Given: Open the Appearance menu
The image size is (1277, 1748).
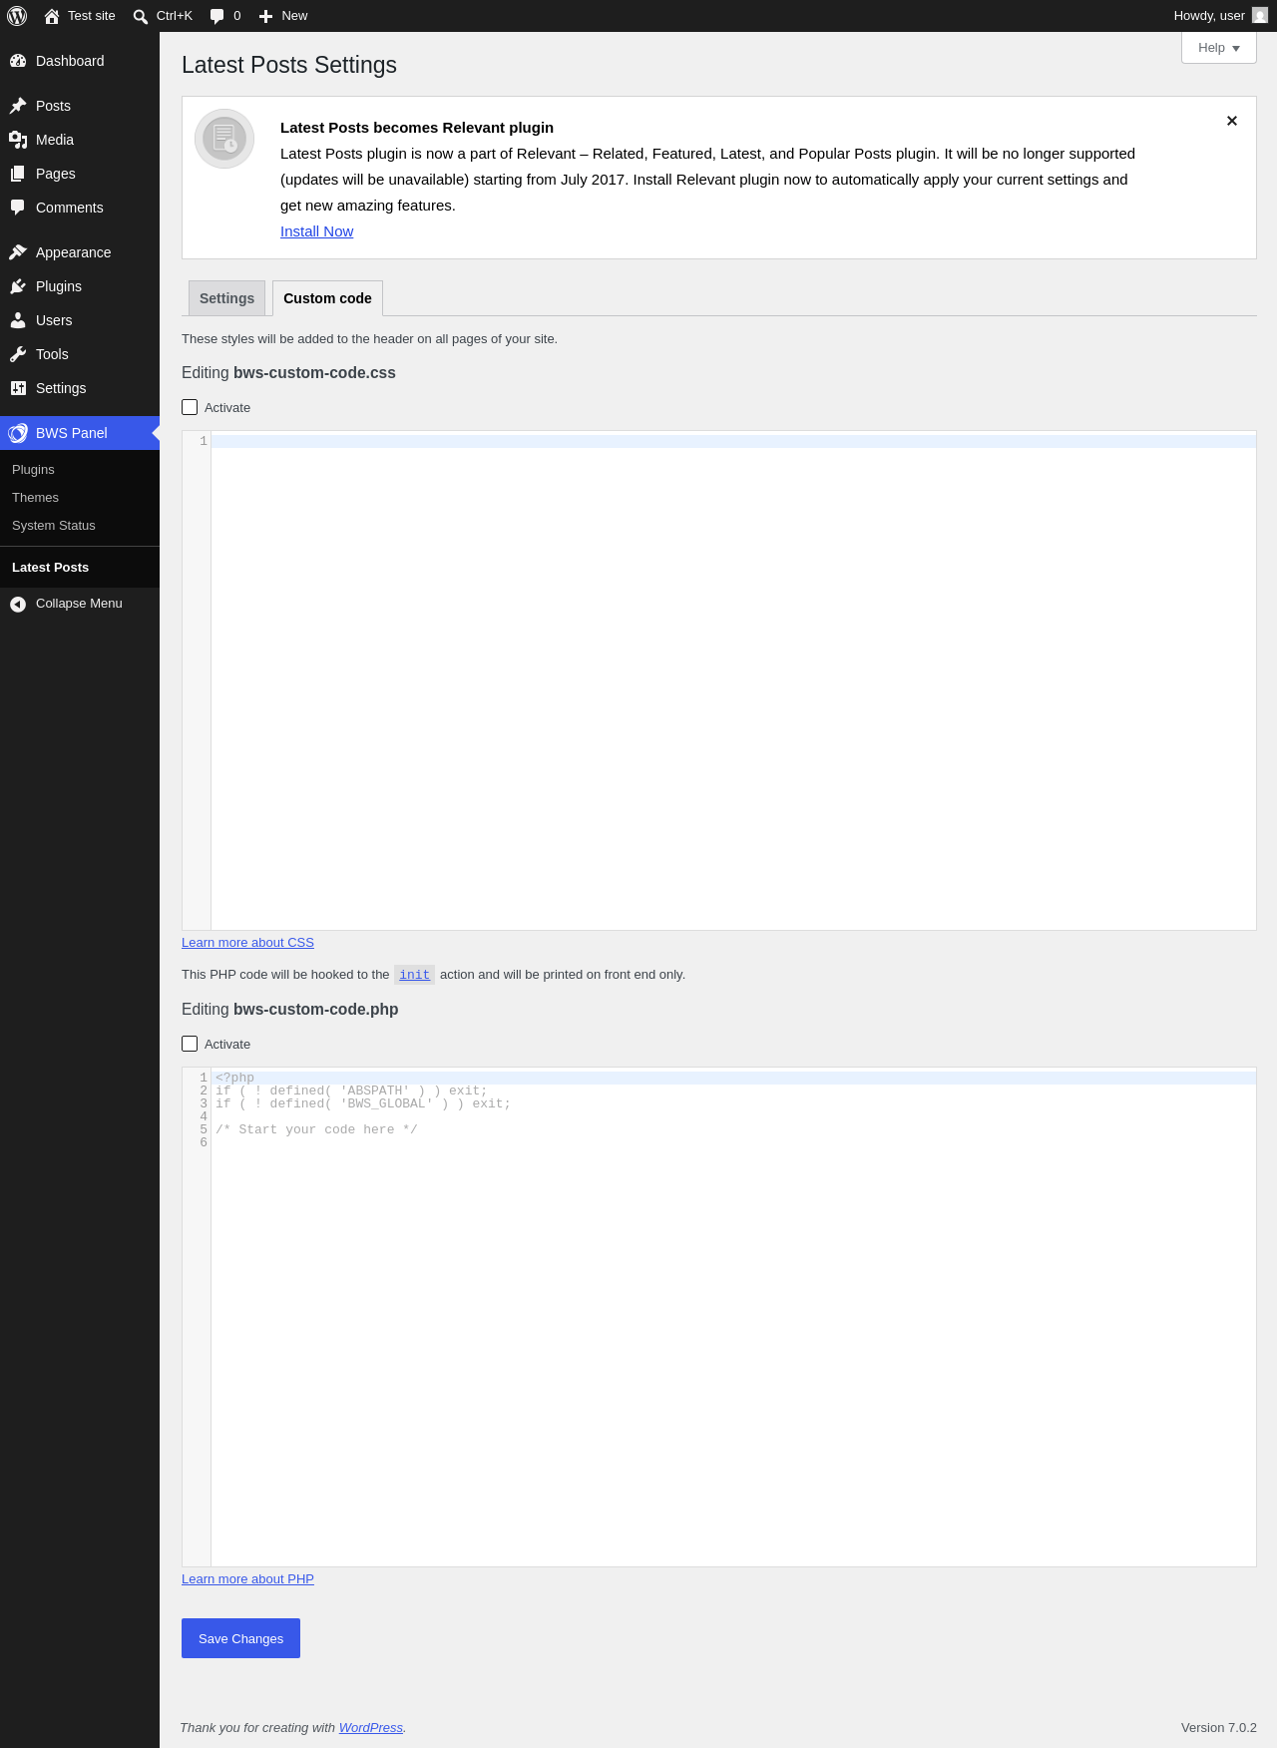Looking at the screenshot, I should click(80, 252).
